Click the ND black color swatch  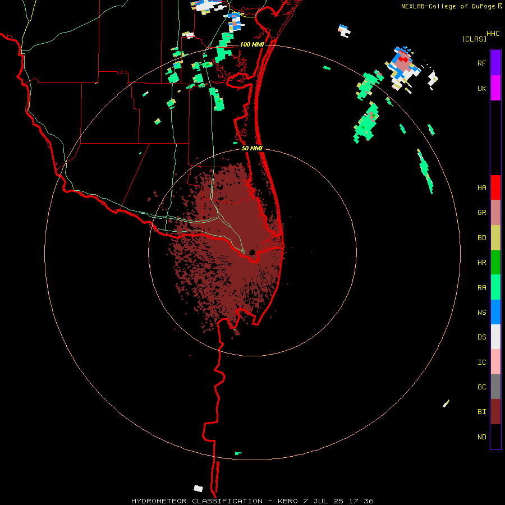coord(495,437)
